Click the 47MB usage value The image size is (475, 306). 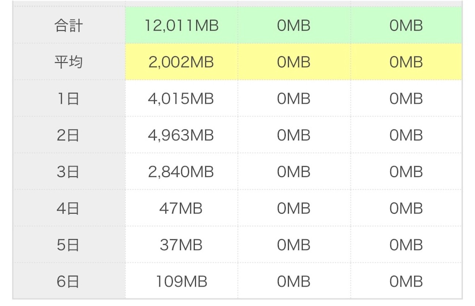point(181,208)
